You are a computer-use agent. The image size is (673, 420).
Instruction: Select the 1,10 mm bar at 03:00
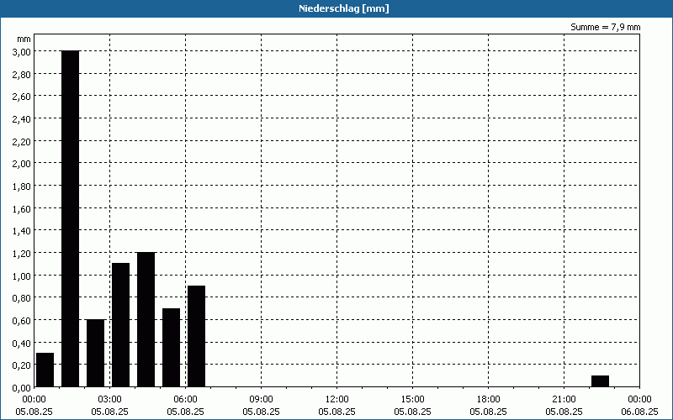(x=120, y=325)
